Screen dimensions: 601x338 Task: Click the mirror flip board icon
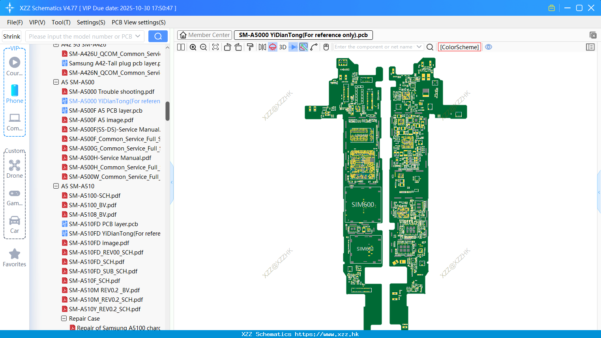[262, 47]
